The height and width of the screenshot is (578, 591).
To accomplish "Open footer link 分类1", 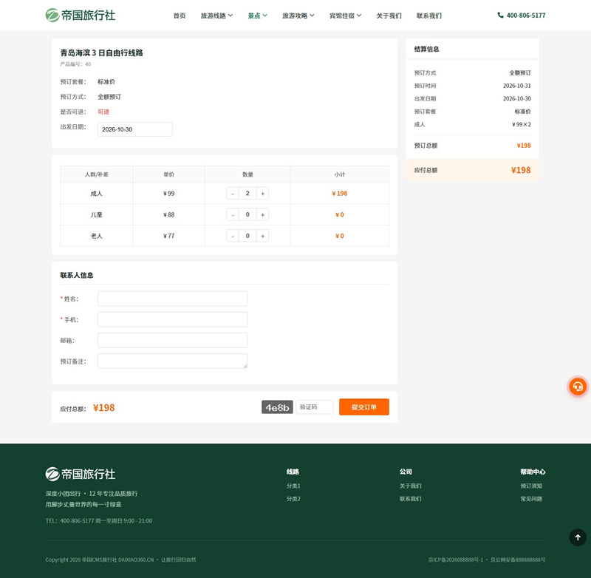I will (293, 486).
